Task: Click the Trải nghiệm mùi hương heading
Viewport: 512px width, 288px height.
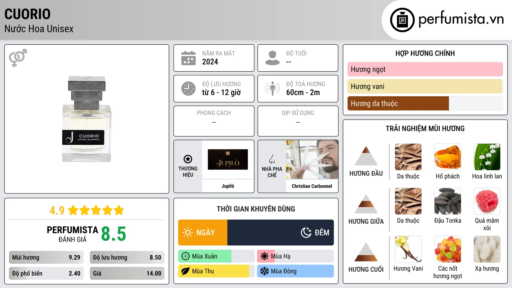Action: [x=425, y=129]
